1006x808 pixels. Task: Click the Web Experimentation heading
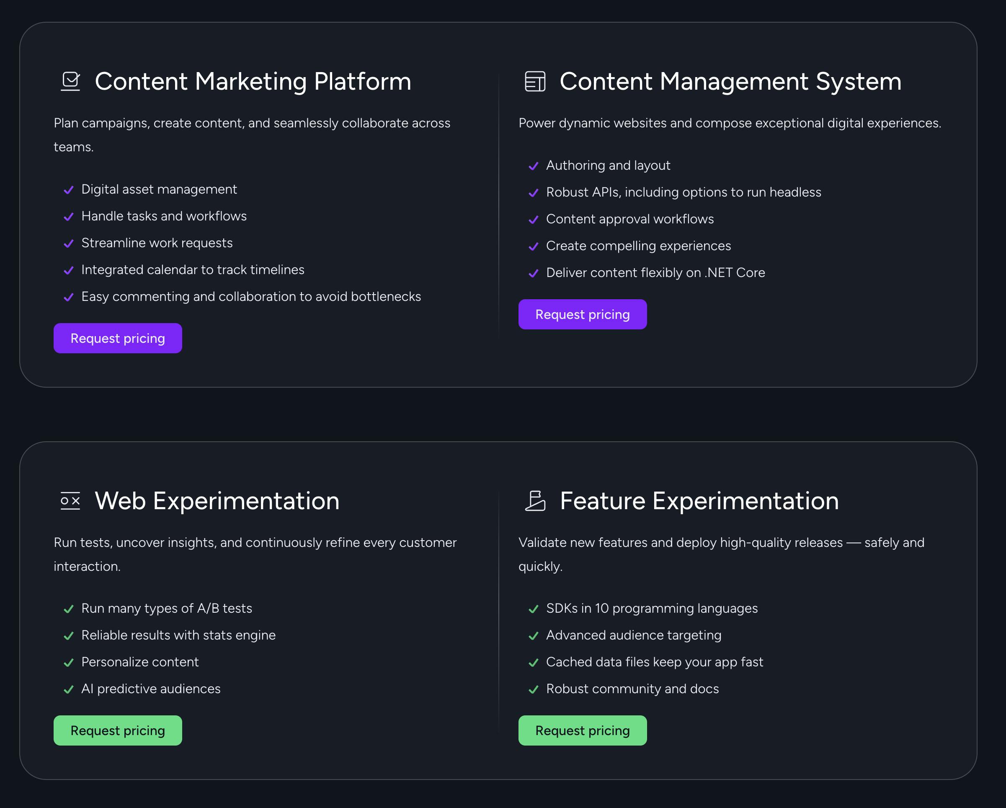pos(217,501)
